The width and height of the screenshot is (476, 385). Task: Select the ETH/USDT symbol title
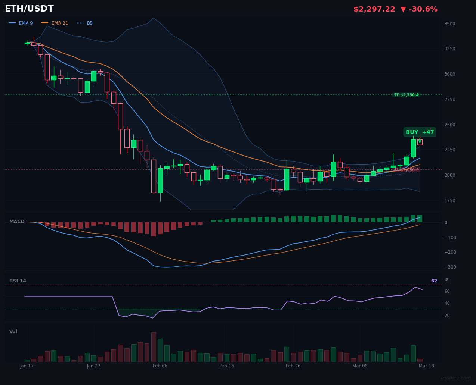29,9
